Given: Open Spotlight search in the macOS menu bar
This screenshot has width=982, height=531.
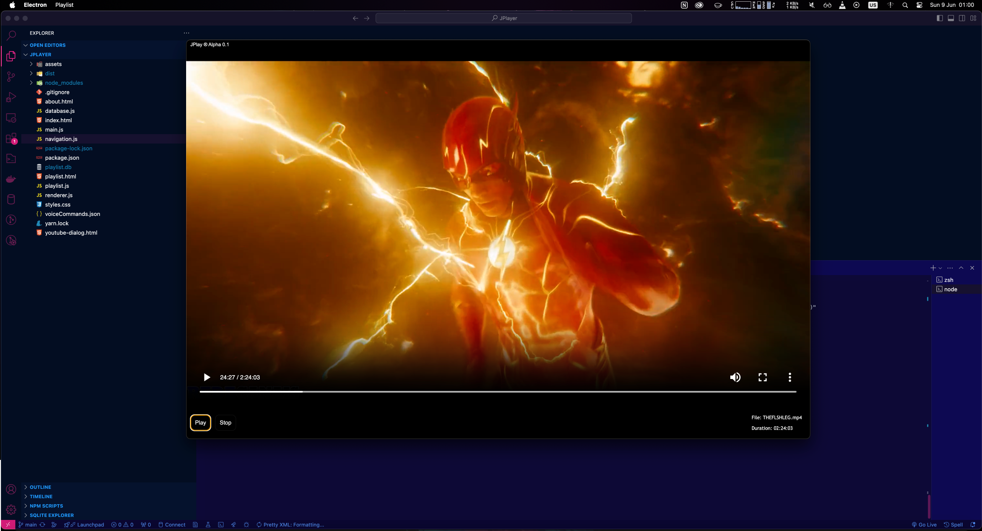Looking at the screenshot, I should [905, 5].
